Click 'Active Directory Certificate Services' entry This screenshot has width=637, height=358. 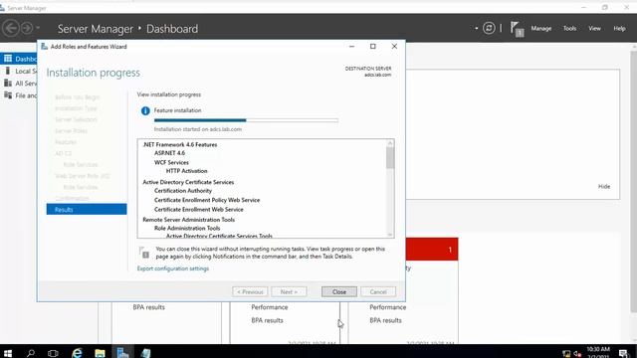(x=188, y=182)
